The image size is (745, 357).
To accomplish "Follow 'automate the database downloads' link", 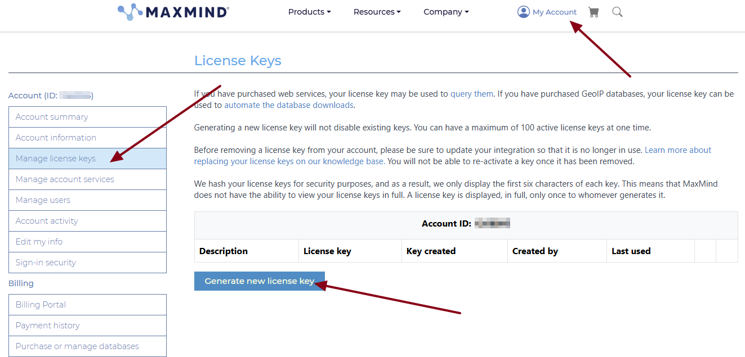I will tap(289, 105).
